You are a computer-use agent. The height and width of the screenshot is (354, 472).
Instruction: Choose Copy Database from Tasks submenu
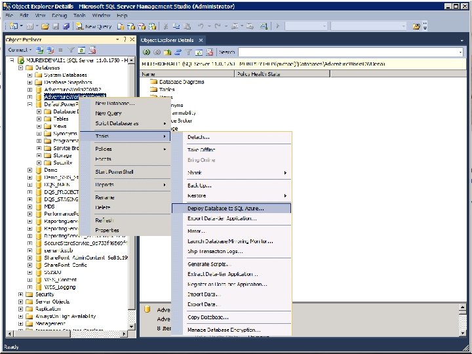point(231,317)
